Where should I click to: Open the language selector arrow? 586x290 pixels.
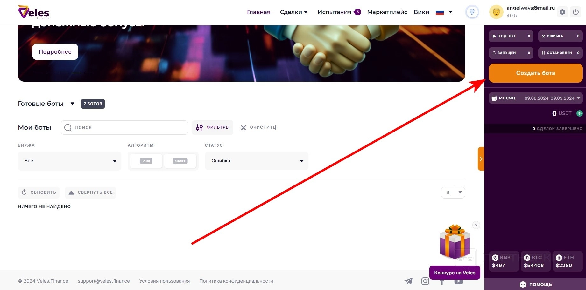click(x=450, y=12)
